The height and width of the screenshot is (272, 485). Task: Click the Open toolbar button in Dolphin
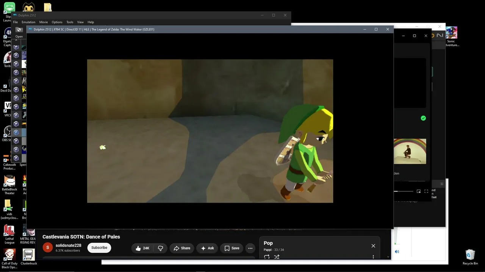tap(19, 32)
